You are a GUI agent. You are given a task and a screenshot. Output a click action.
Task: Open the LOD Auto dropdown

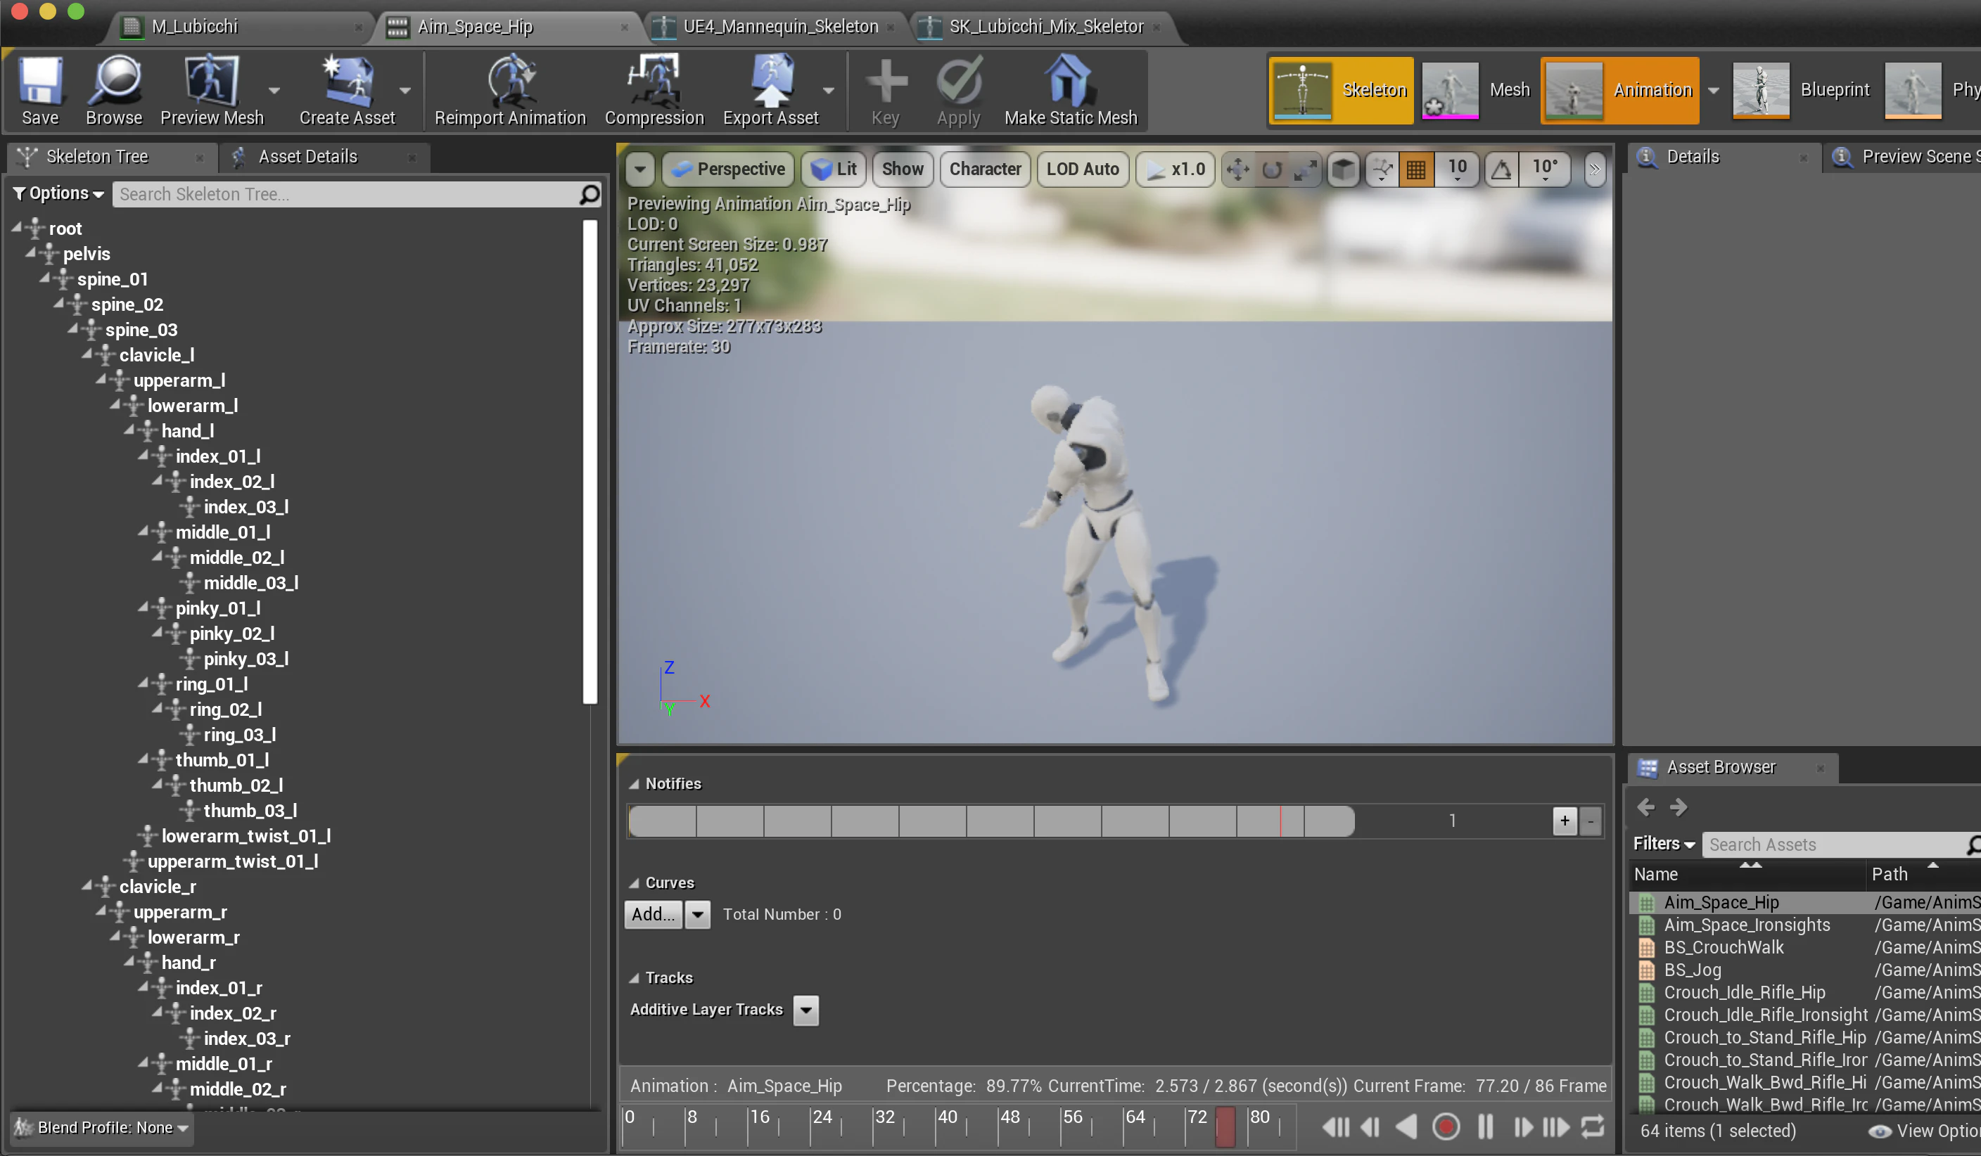1083,169
